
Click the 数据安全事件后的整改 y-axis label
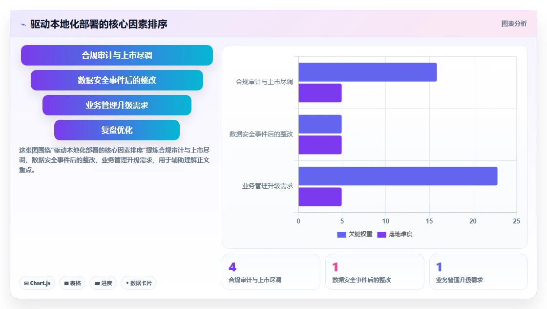[261, 134]
